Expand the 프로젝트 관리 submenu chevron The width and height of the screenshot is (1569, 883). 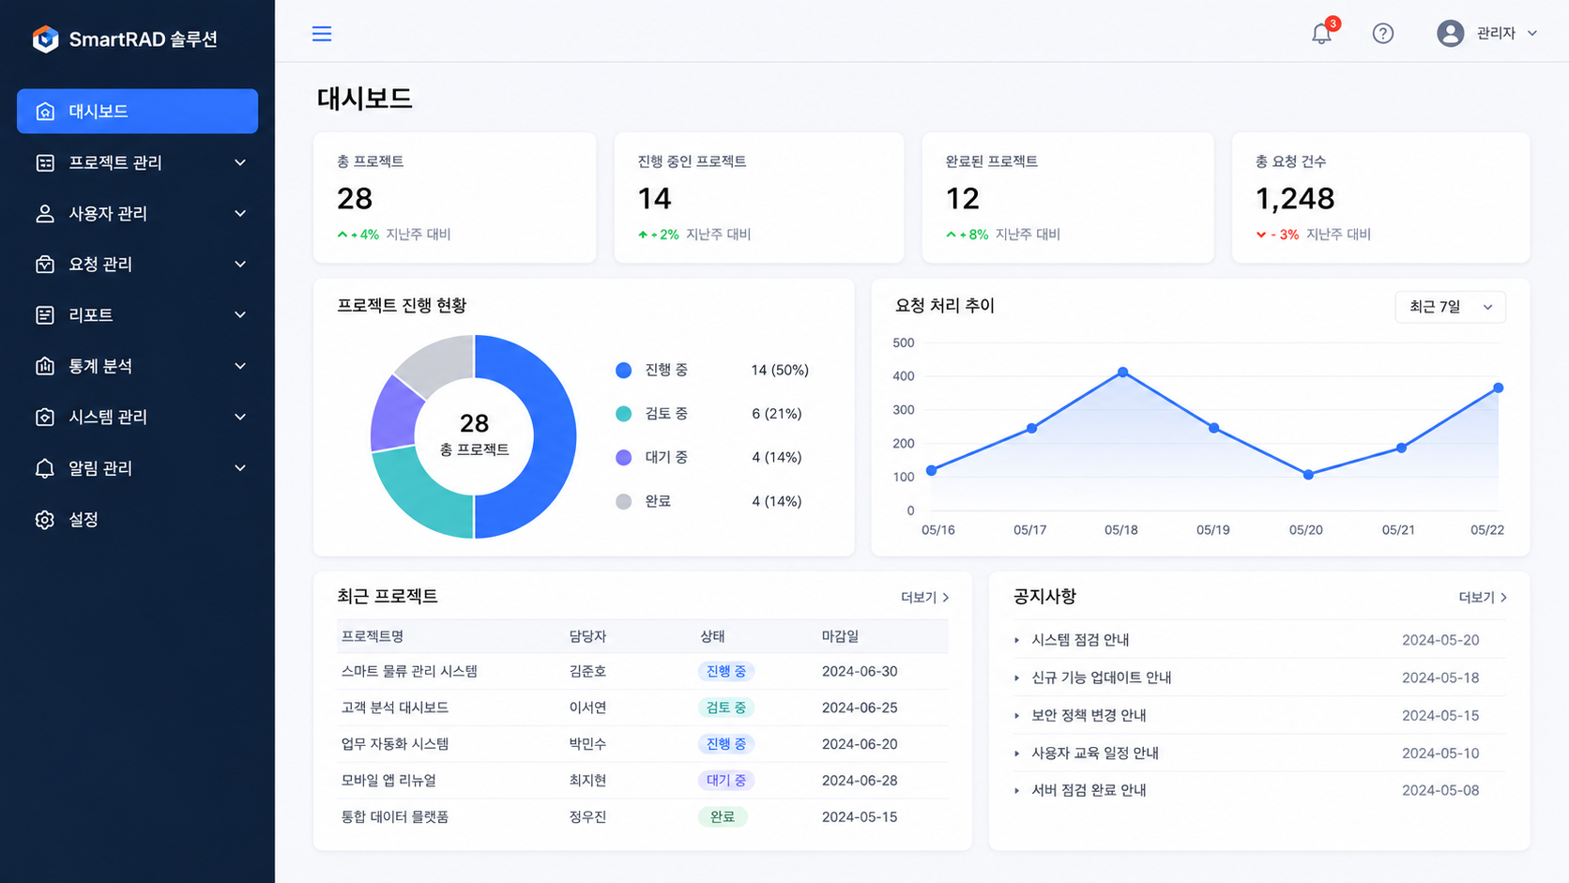click(x=240, y=162)
